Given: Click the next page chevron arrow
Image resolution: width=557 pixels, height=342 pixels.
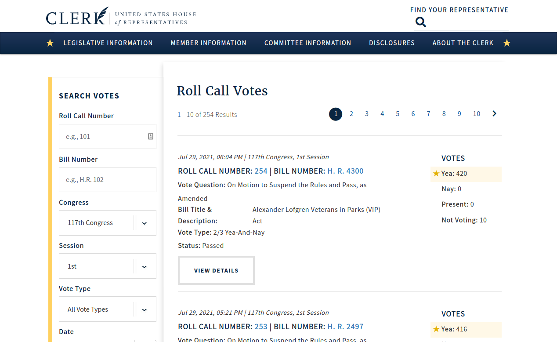Looking at the screenshot, I should click(494, 114).
